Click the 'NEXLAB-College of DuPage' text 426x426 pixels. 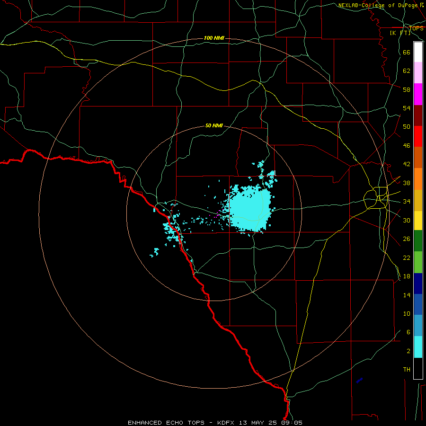click(378, 5)
